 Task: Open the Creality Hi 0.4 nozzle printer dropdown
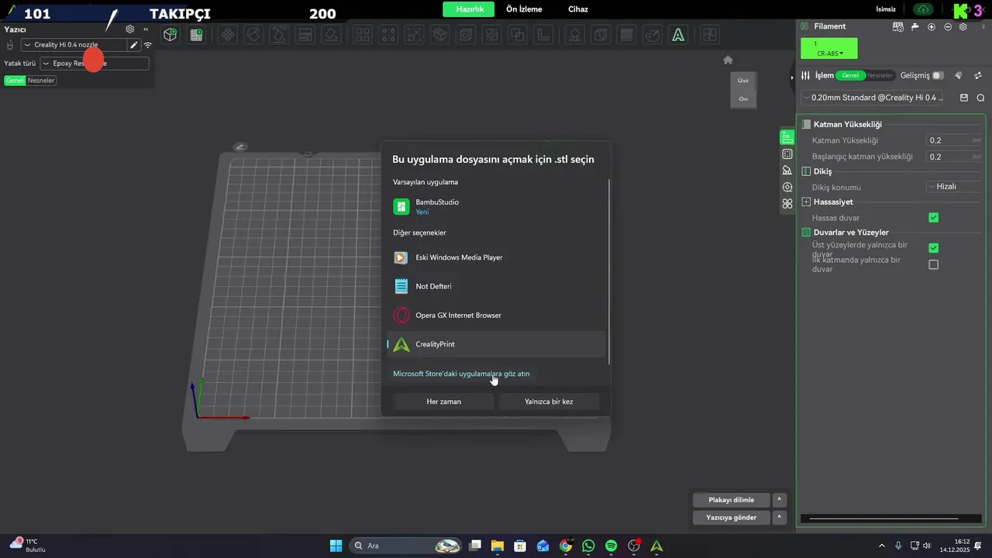(74, 45)
